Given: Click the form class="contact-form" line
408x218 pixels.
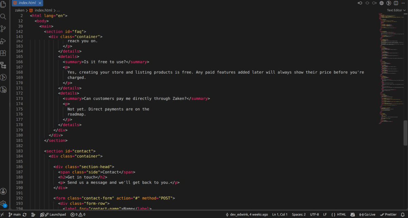Looking at the screenshot, I should click(x=114, y=198).
